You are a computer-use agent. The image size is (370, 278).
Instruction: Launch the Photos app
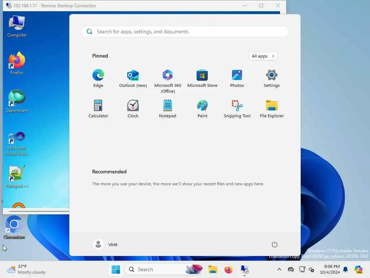pos(237,79)
